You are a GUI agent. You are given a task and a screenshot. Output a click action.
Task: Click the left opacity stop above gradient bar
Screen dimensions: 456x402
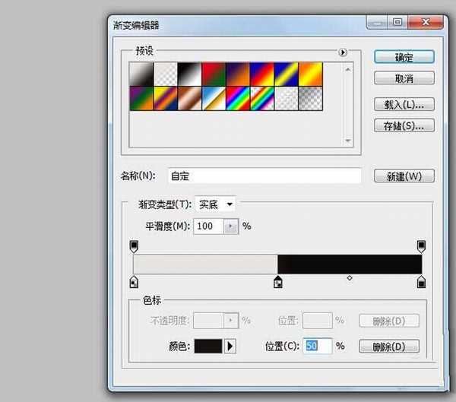tap(134, 246)
